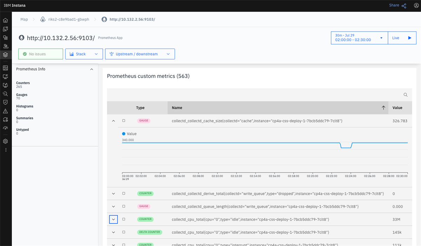Click the Prometheus custom metrics (563) heading
421x246 pixels.
[x=148, y=76]
